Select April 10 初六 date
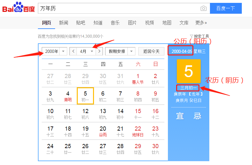Screen dimensions: 252x165 (50, 114)
